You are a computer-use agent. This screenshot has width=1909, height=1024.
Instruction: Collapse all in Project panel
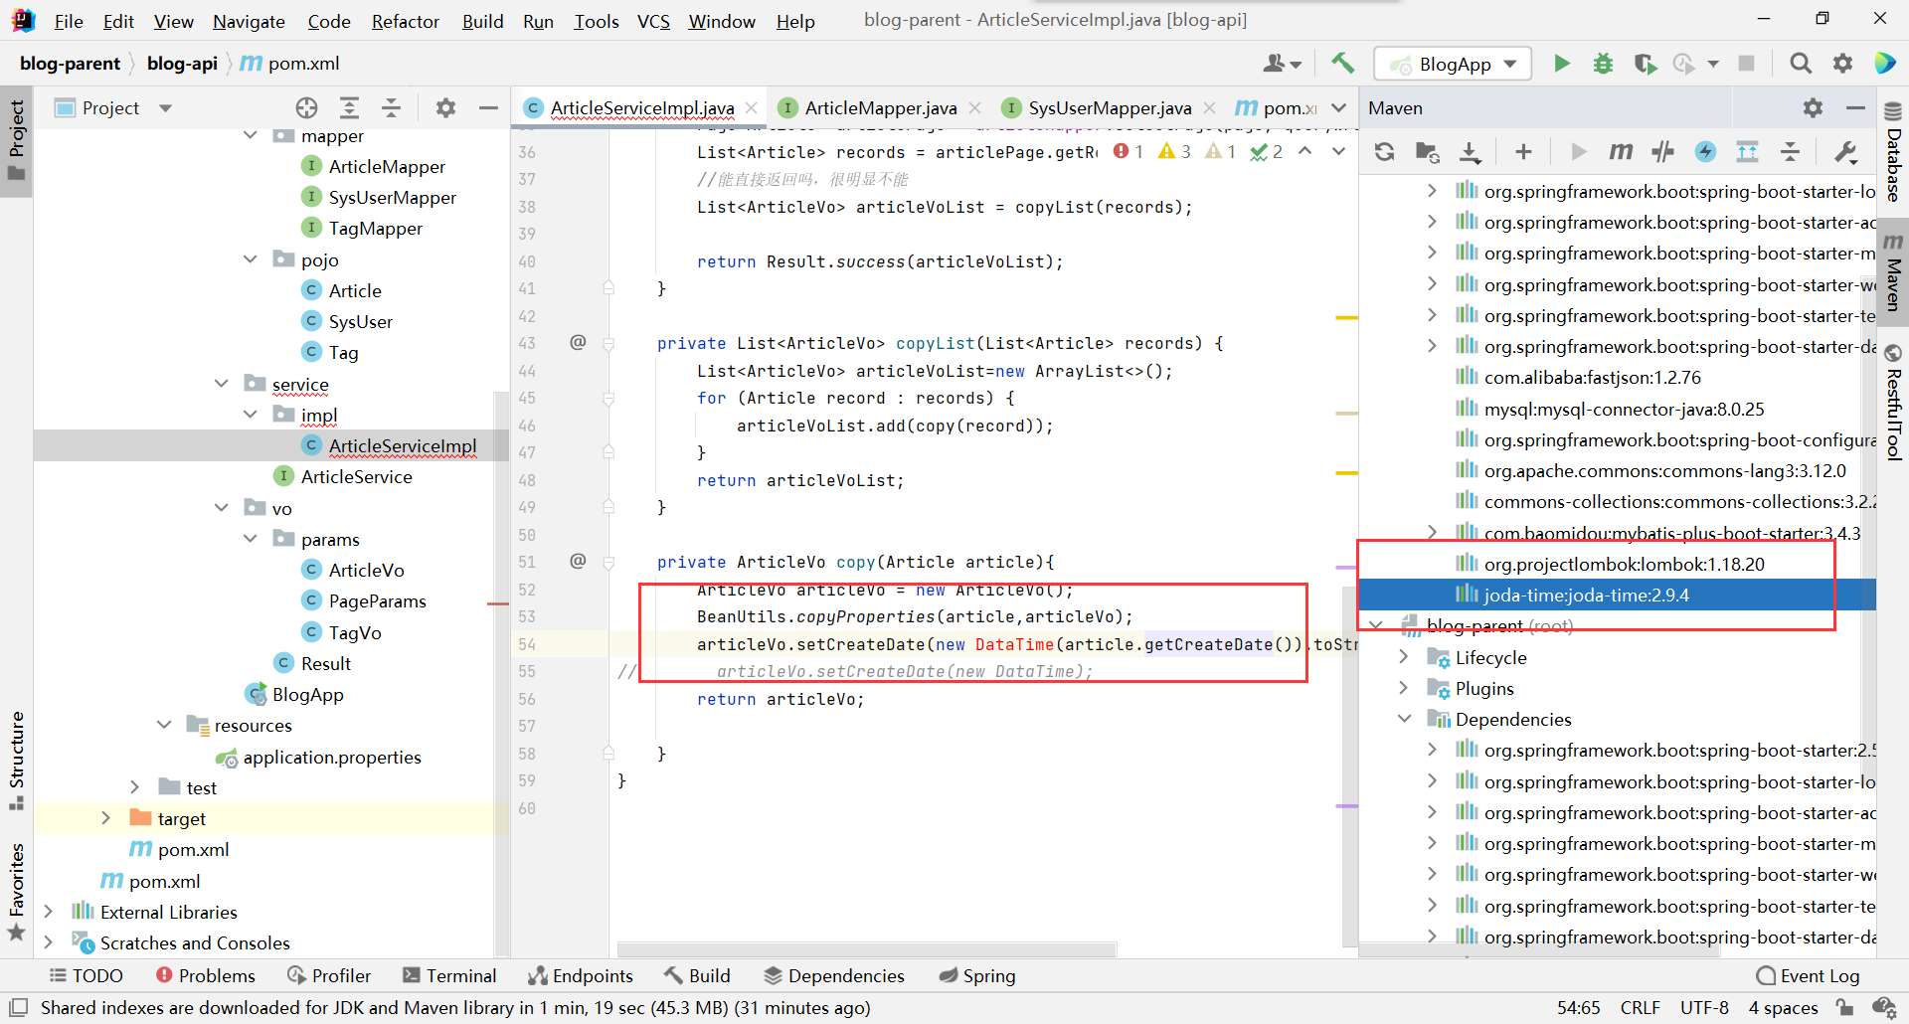[392, 107]
